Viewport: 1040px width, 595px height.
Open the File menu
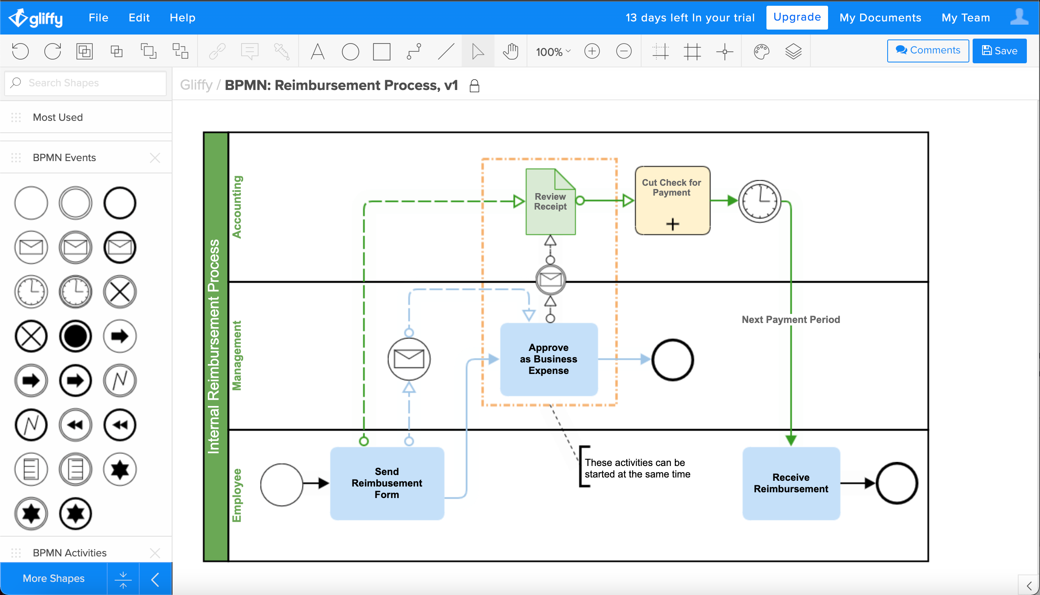coord(99,18)
